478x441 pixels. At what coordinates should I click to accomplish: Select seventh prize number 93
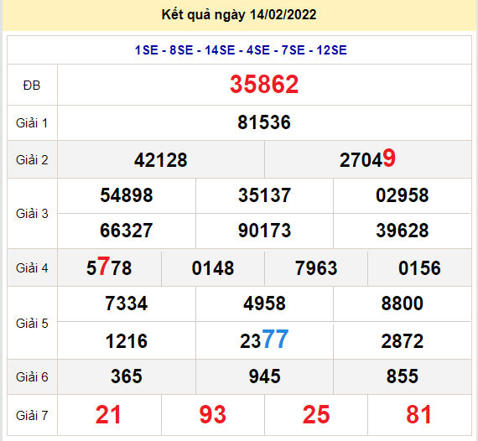point(213,415)
